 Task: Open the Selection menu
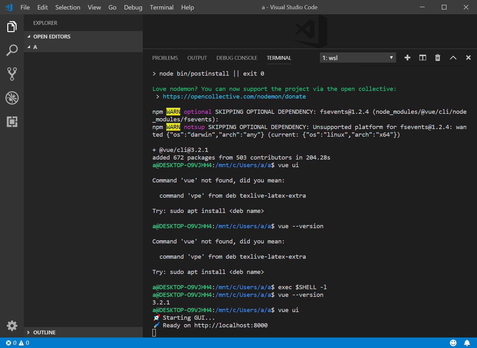pos(68,7)
